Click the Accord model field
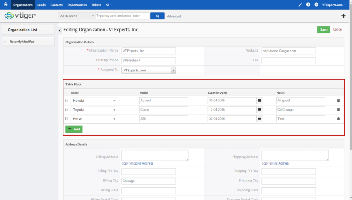 coord(164,101)
